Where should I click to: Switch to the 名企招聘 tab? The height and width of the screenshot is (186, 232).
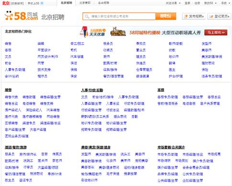pyautogui.click(x=104, y=3)
